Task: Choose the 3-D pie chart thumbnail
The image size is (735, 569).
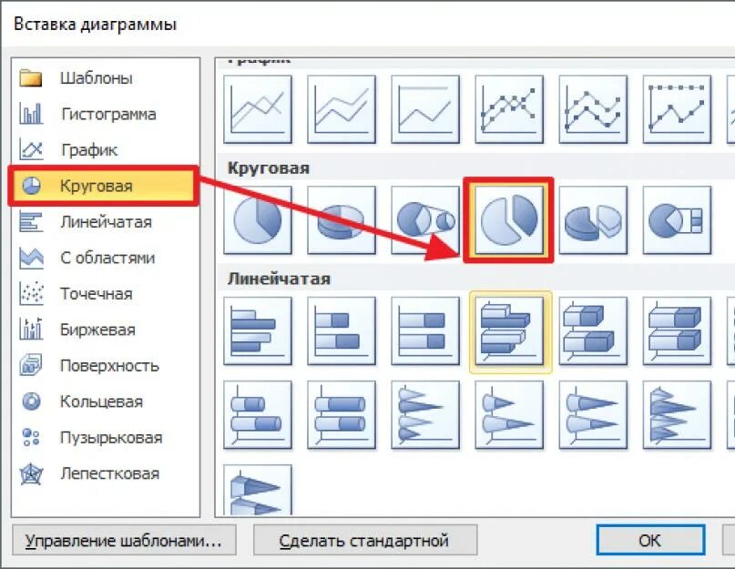Action: coord(342,220)
